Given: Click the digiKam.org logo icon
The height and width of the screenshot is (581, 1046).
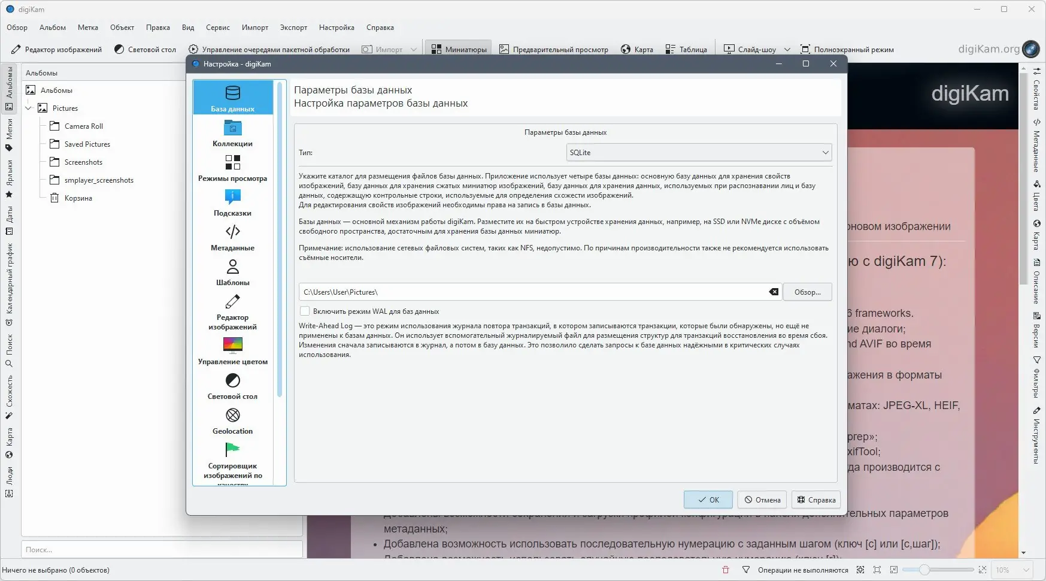Looking at the screenshot, I should pyautogui.click(x=1030, y=49).
